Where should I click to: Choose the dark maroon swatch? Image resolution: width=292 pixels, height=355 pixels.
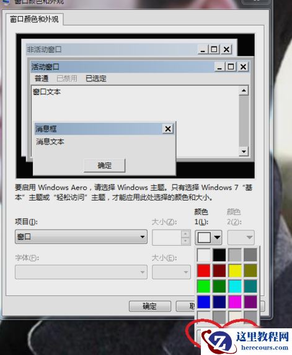pos(219,271)
